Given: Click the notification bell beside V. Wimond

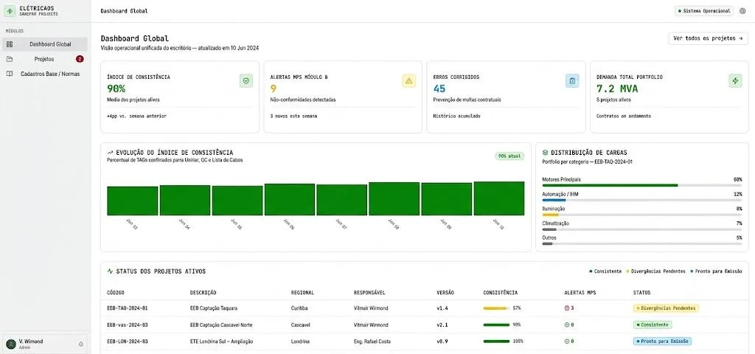Looking at the screenshot, I should [81, 344].
